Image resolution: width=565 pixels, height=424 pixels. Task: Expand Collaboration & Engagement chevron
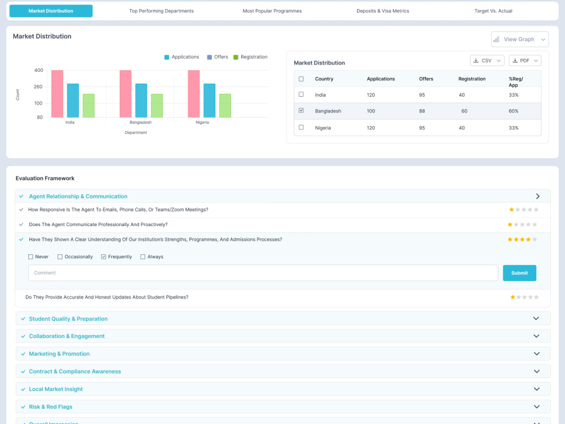coord(536,336)
